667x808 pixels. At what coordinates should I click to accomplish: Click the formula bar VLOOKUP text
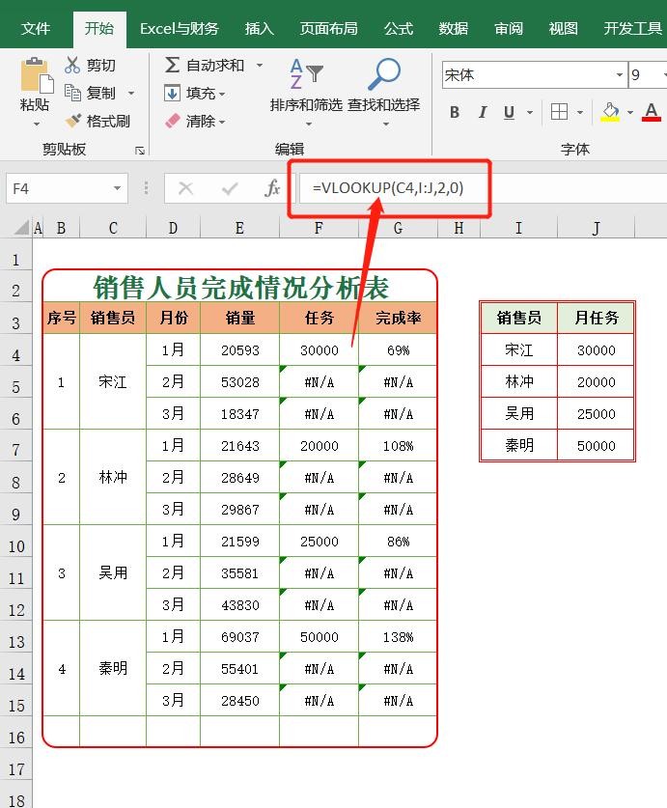(388, 187)
